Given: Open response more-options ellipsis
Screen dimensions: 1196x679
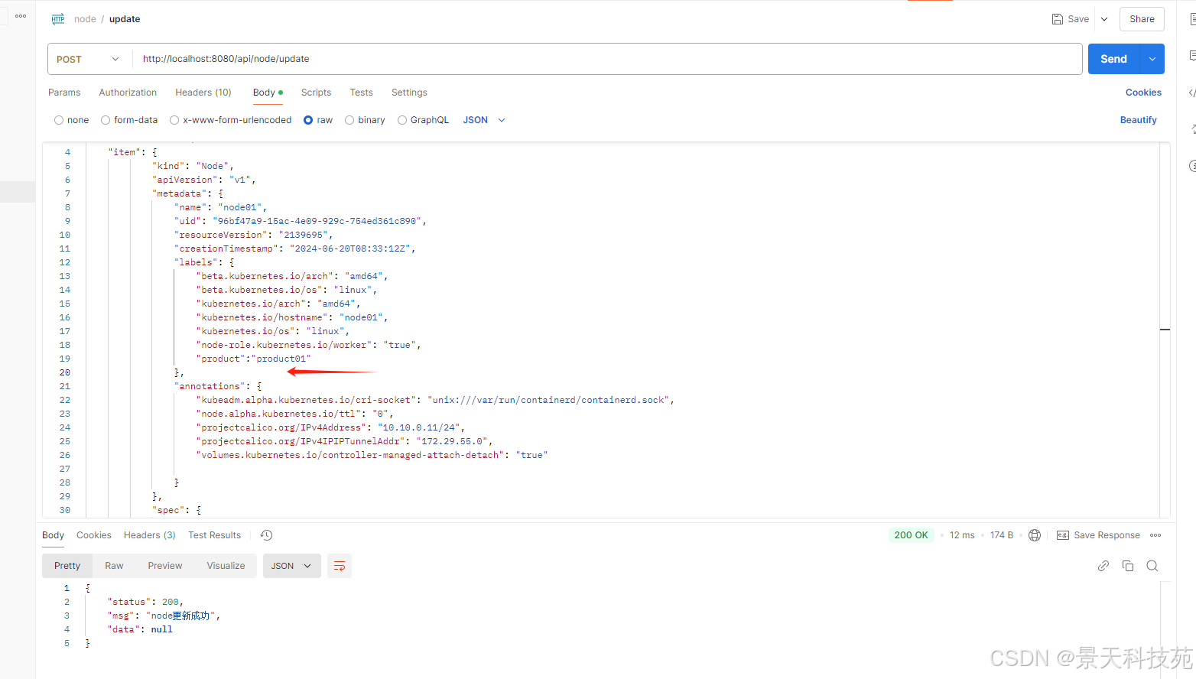Looking at the screenshot, I should [x=1155, y=535].
